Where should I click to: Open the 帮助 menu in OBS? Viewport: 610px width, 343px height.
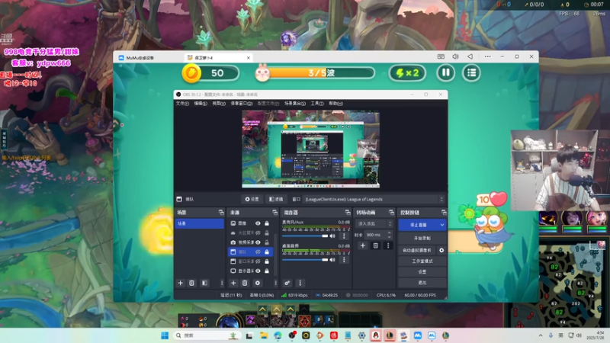tap(335, 104)
